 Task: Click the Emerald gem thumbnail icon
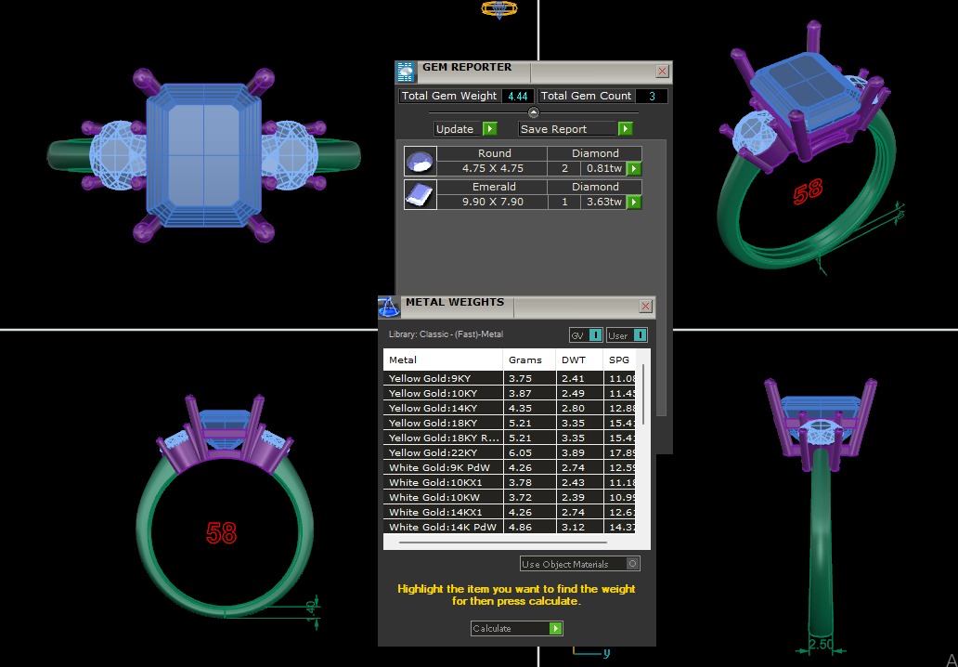click(420, 194)
